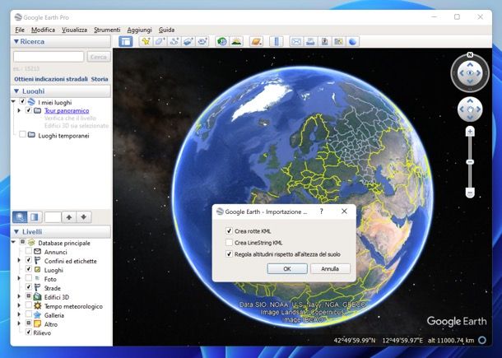Click the Cerca search button
The width and height of the screenshot is (502, 358).
click(99, 57)
